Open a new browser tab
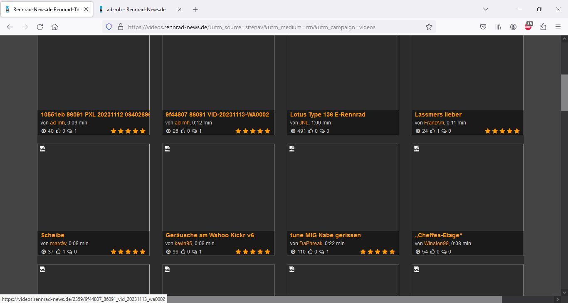 click(x=195, y=9)
